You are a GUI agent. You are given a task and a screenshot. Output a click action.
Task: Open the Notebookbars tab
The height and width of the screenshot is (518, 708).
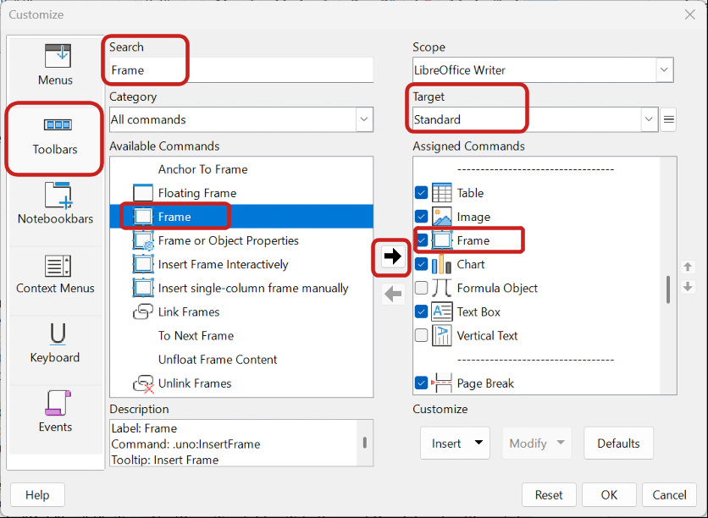tap(55, 203)
